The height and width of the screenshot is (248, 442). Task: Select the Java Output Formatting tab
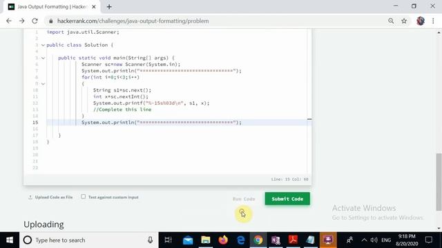click(52, 7)
